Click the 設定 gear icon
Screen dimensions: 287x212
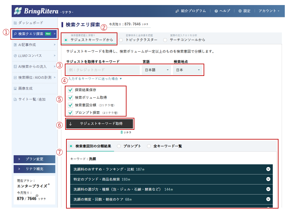[x=240, y=11]
